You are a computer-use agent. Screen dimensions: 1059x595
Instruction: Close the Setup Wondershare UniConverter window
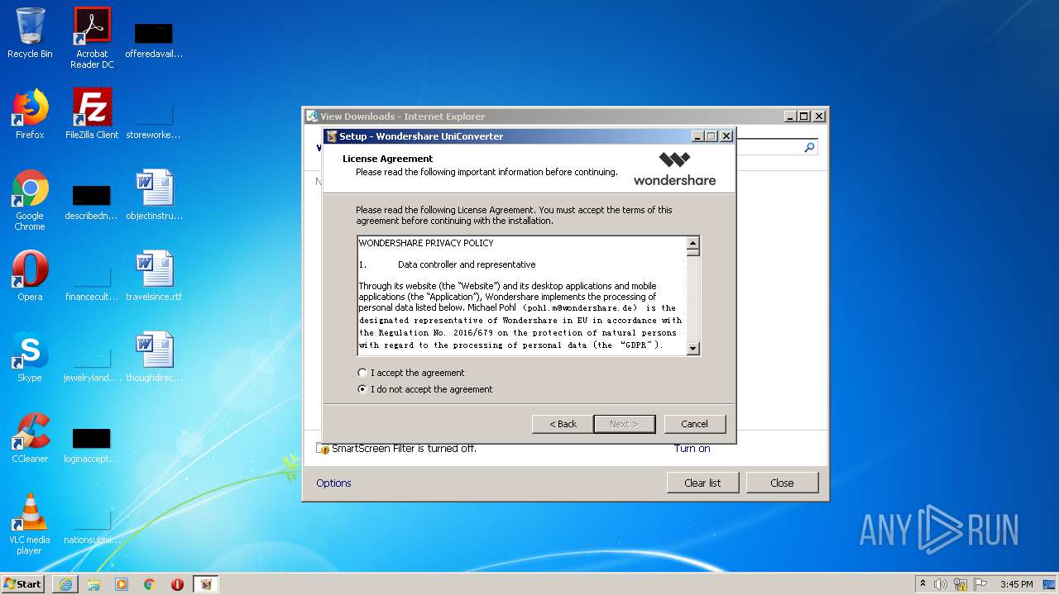[726, 136]
